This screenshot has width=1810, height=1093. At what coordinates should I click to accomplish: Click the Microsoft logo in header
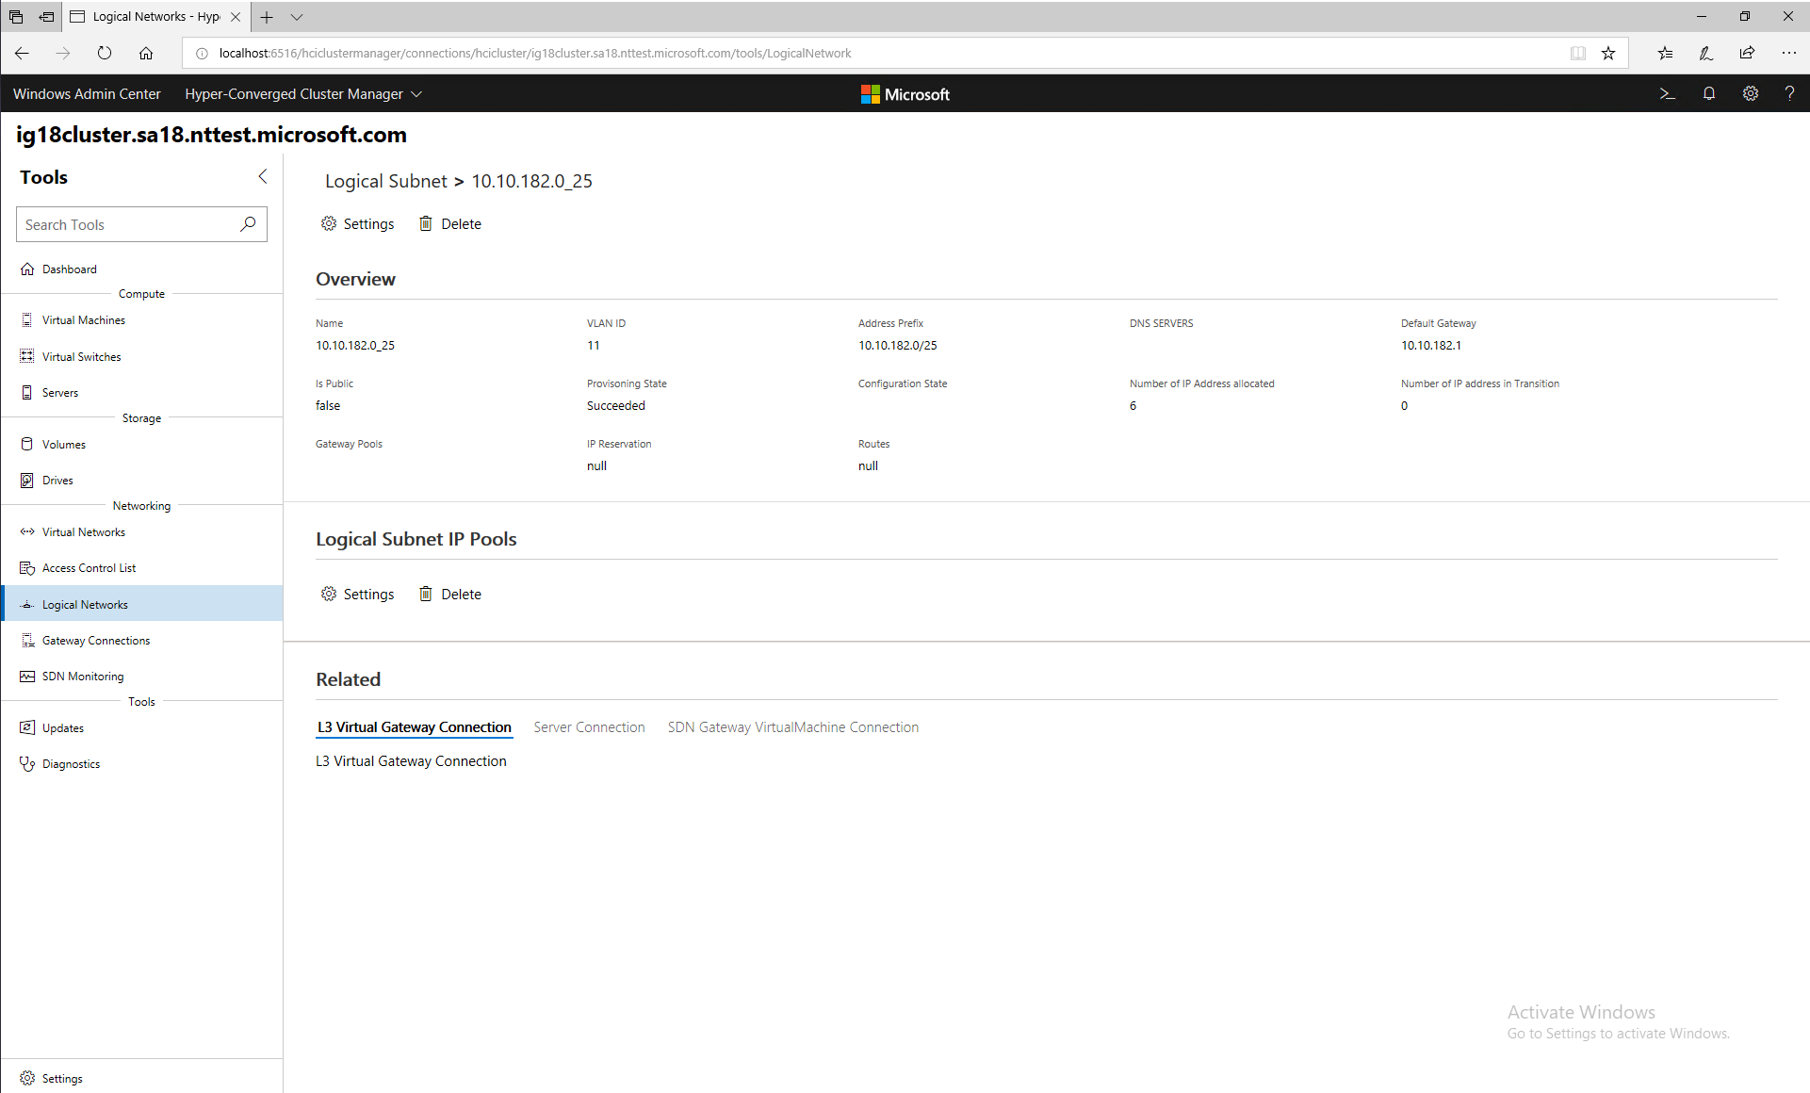(x=905, y=93)
